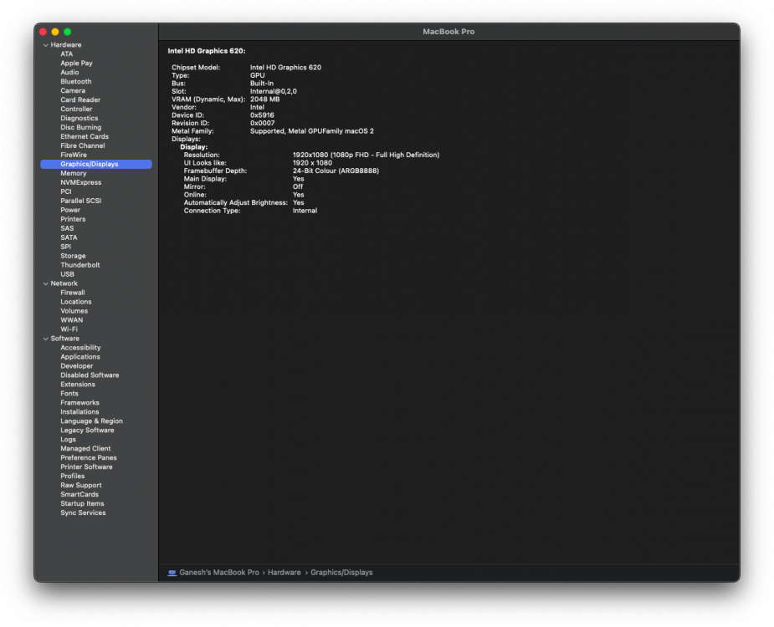Select PCI in the sidebar
Image resolution: width=774 pixels, height=627 pixels.
click(x=66, y=192)
